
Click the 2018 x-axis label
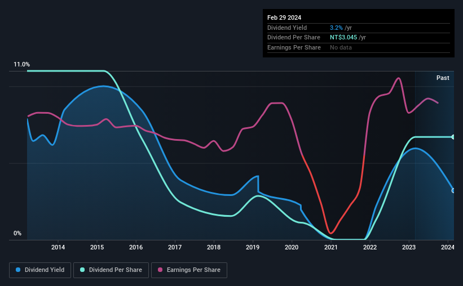[214, 247]
